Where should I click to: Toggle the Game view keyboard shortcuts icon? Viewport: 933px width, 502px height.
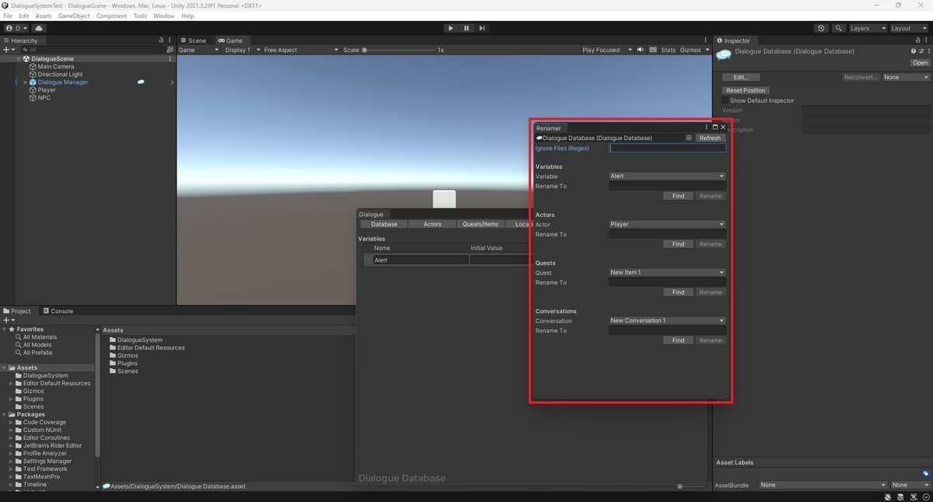(653, 50)
